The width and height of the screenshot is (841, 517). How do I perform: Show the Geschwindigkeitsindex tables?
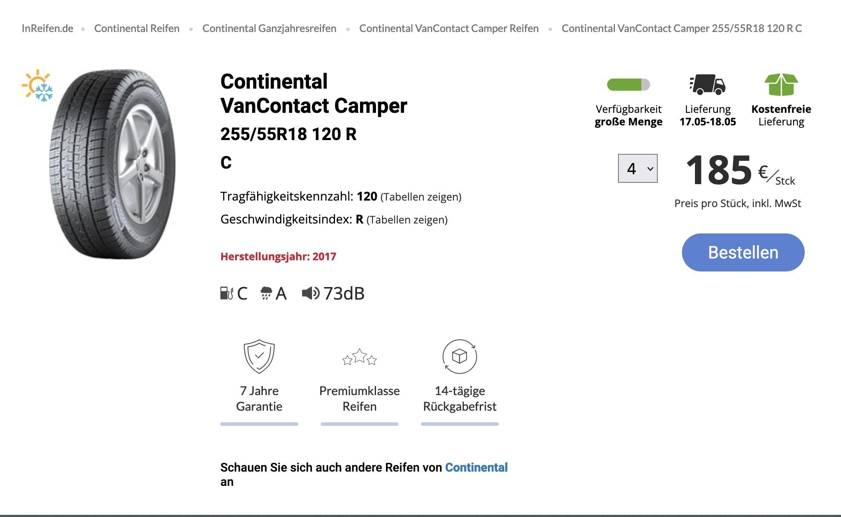tap(407, 220)
